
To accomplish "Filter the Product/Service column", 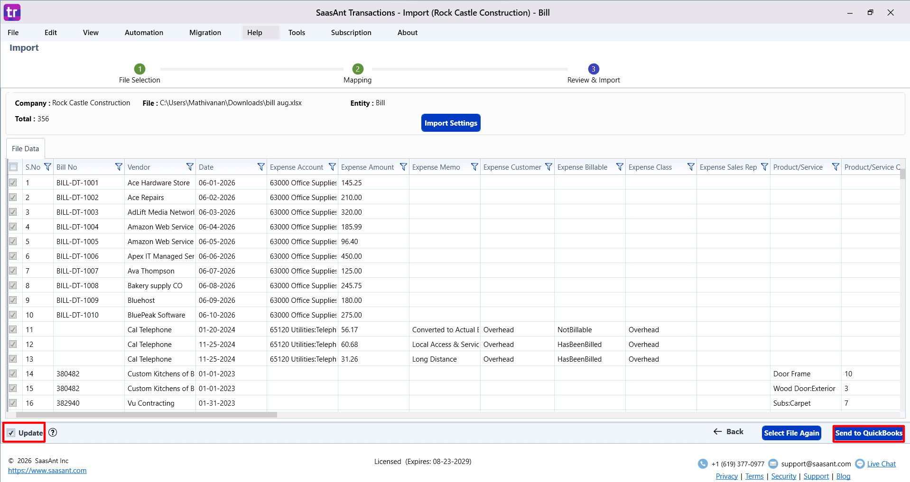I will point(836,167).
